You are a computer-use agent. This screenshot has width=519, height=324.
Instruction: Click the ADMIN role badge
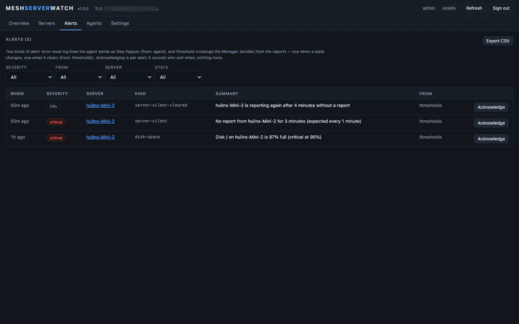449,8
